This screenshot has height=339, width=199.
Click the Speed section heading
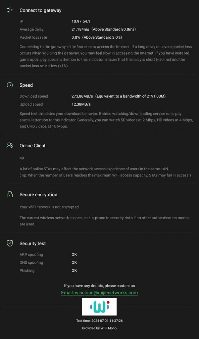(26, 85)
